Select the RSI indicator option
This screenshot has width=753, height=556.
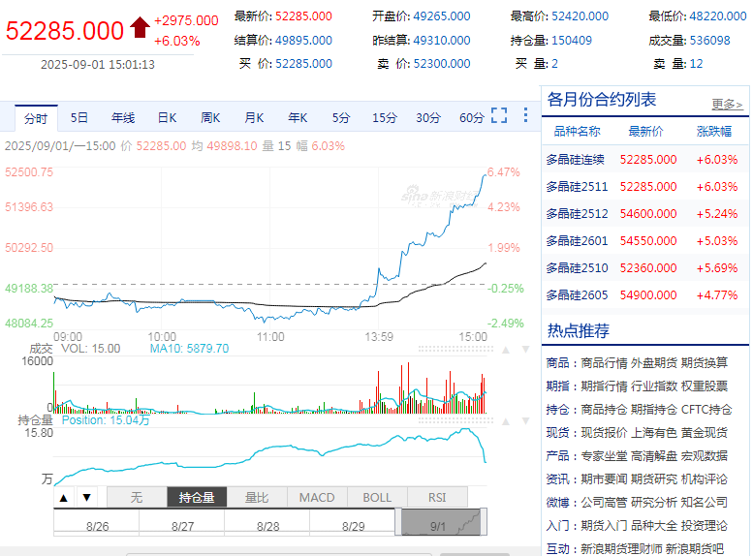437,498
